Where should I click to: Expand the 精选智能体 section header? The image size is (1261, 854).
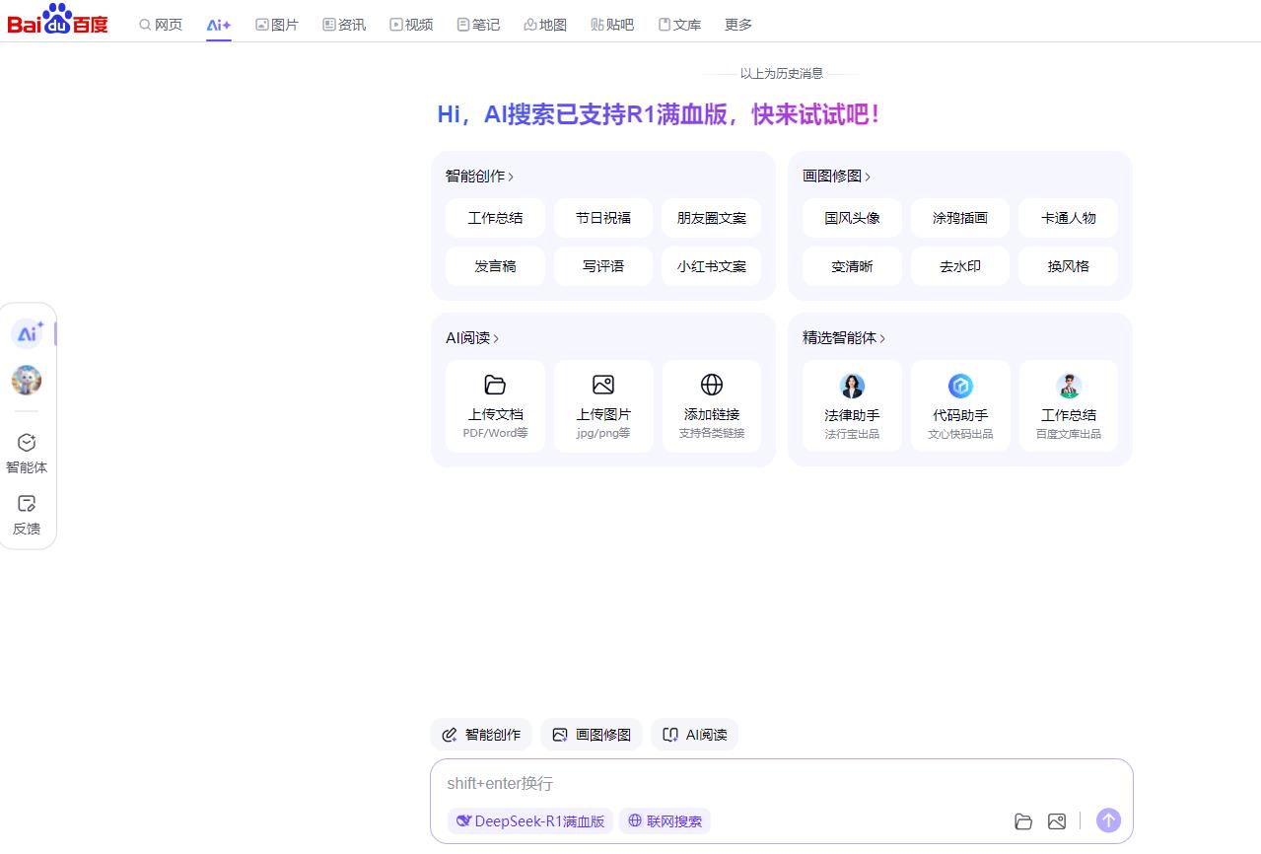844,337
